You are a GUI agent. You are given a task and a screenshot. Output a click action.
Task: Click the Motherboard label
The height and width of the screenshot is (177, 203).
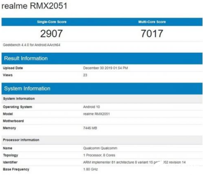pyautogui.click(x=13, y=121)
